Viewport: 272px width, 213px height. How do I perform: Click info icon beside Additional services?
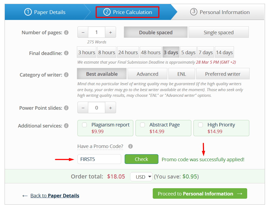pyautogui.click(x=66, y=126)
